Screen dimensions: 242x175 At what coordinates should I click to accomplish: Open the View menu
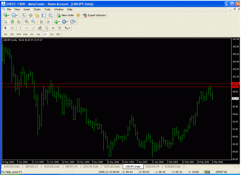[17, 9]
